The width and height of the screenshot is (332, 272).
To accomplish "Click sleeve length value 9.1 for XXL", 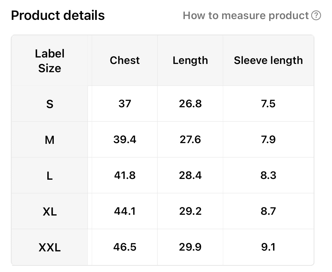I will pyautogui.click(x=268, y=247).
